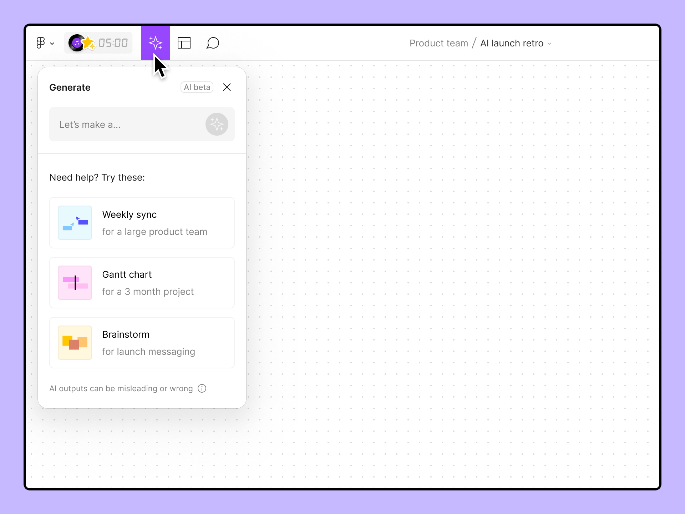Viewport: 685px width, 514px height.
Task: Click the Brainstorm template thumbnail icon
Action: tap(75, 343)
